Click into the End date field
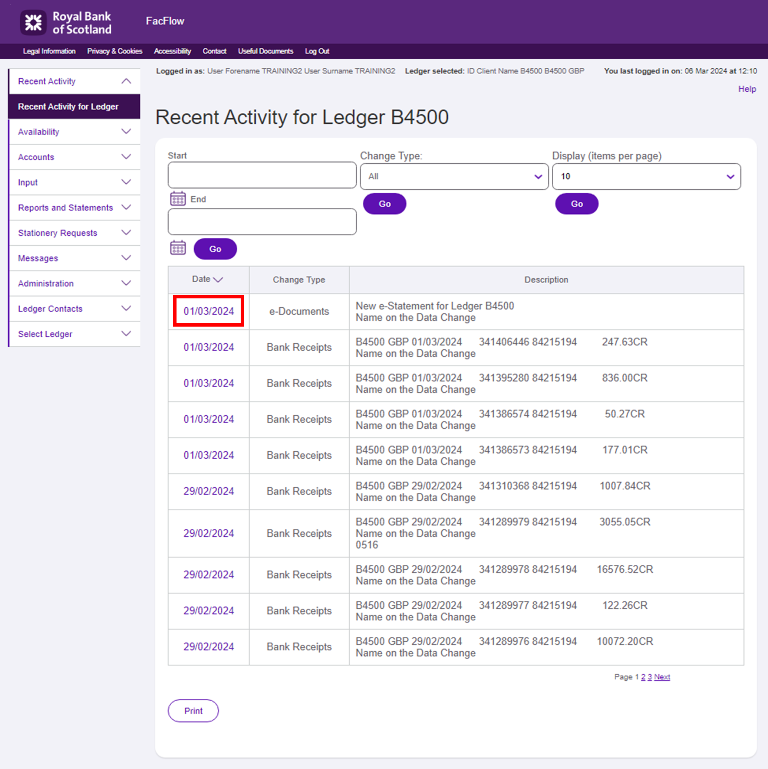Viewport: 768px width, 769px height. point(262,222)
